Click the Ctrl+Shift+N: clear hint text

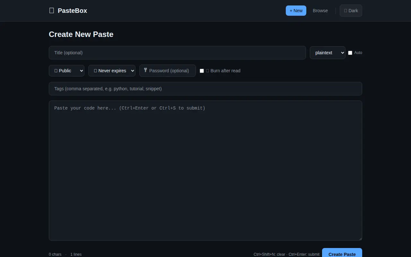pos(269,254)
